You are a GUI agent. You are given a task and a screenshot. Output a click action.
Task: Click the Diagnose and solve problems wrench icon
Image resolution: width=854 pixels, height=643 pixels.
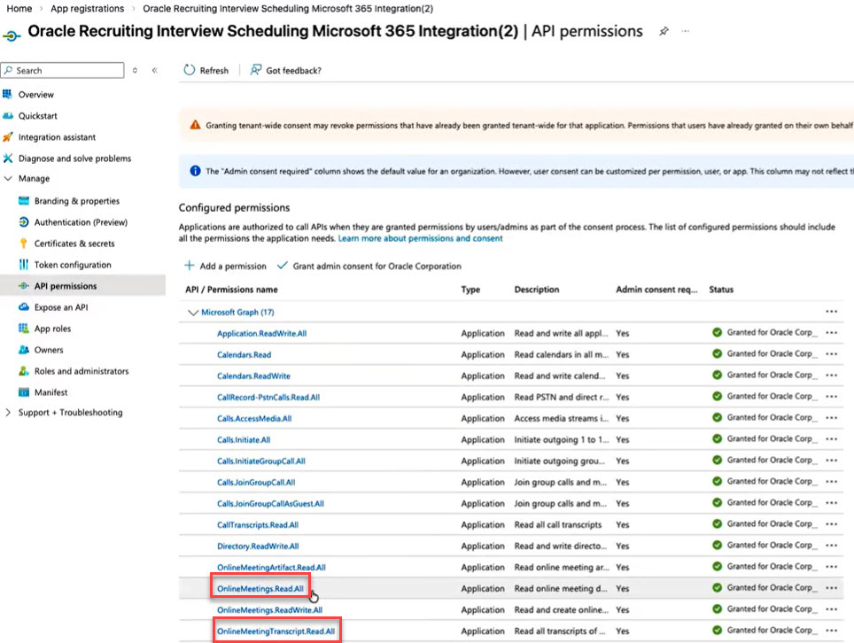point(8,158)
